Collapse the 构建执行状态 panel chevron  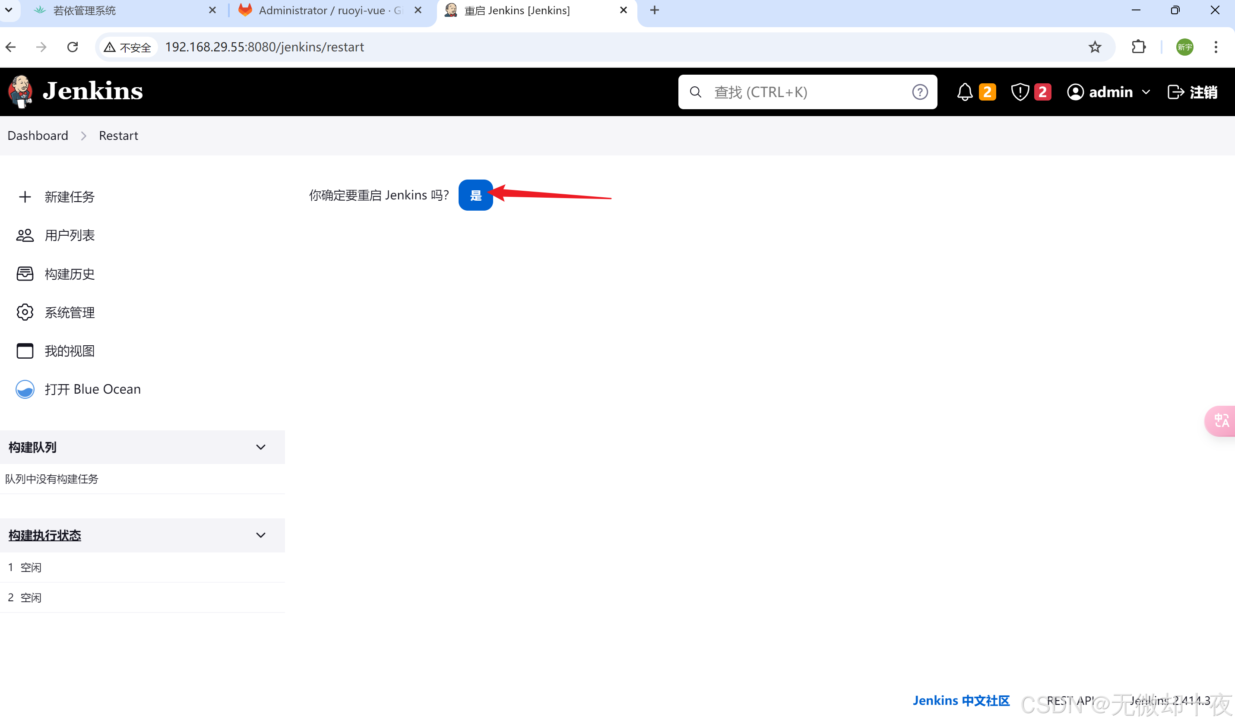click(x=261, y=536)
